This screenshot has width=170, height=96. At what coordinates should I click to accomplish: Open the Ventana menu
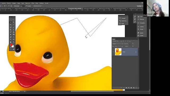41,3
